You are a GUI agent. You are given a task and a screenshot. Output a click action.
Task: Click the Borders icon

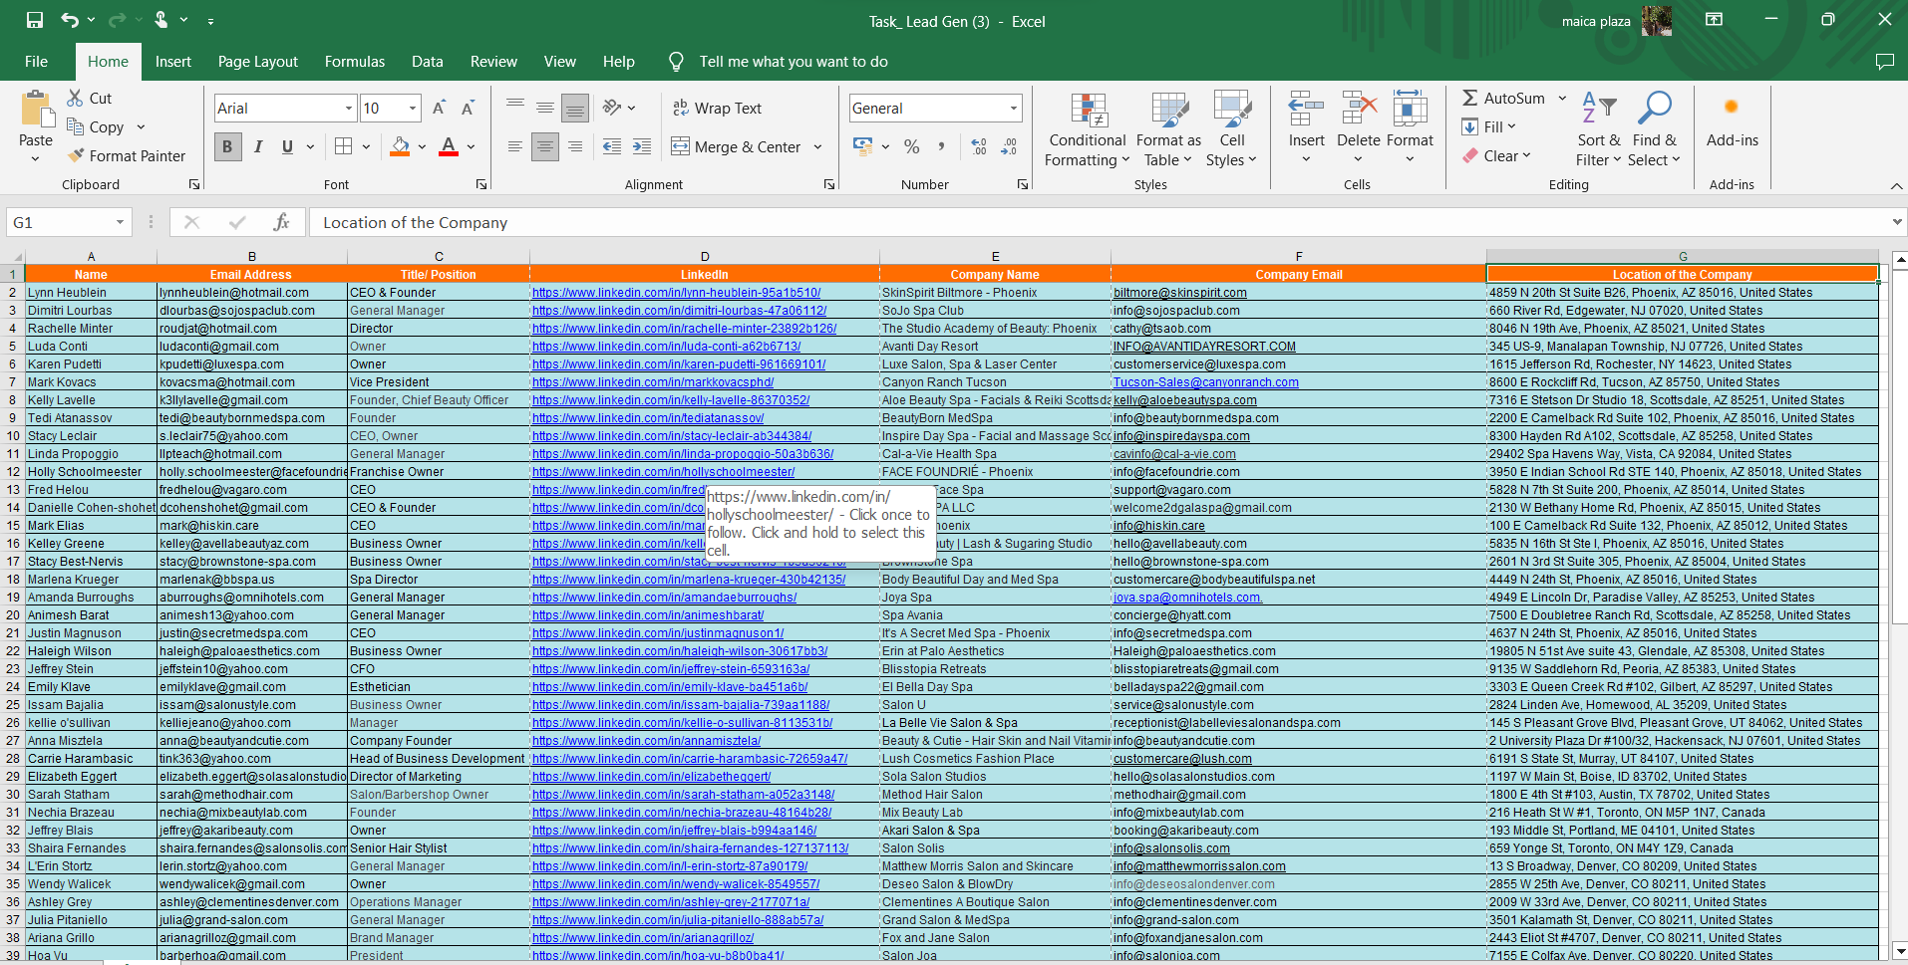click(x=344, y=146)
